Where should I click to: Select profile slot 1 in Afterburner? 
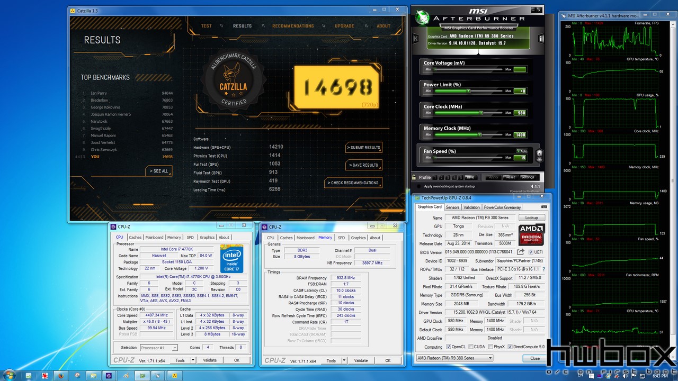tap(435, 177)
